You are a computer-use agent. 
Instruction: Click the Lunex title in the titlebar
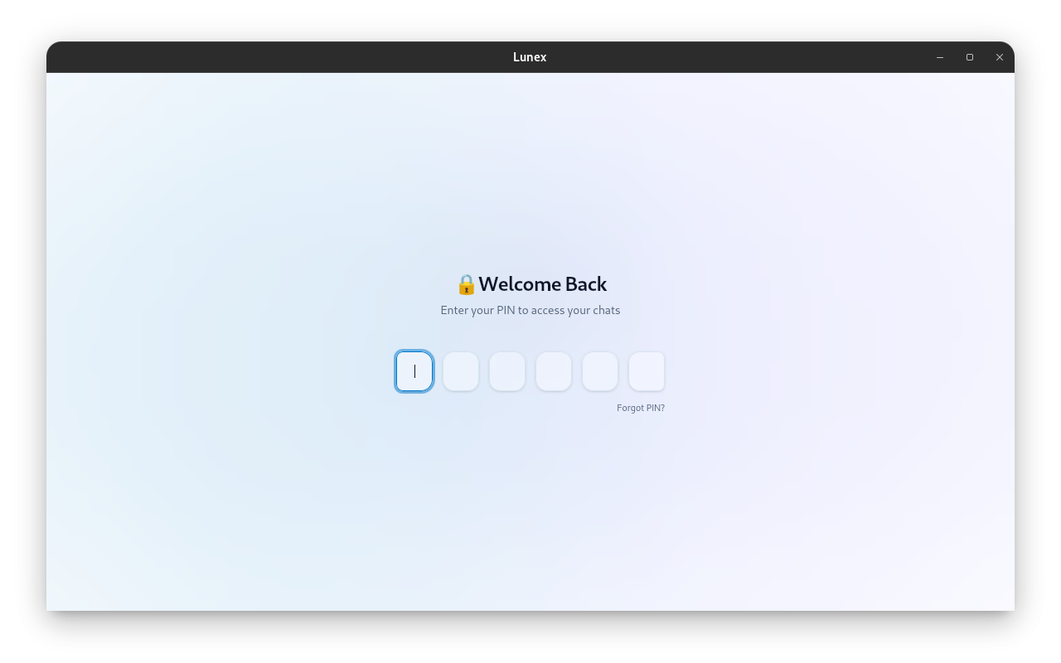tap(530, 56)
